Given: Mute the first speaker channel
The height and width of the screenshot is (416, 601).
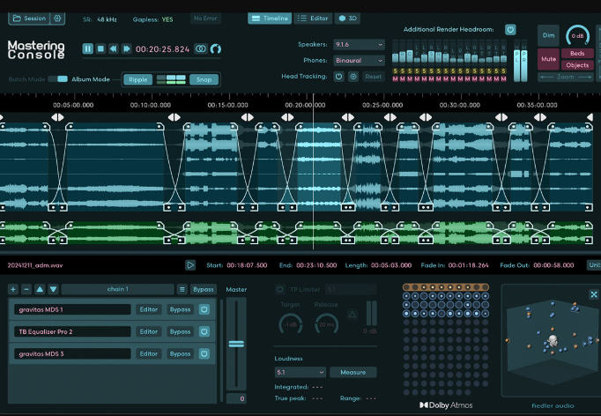Looking at the screenshot, I should click(395, 78).
